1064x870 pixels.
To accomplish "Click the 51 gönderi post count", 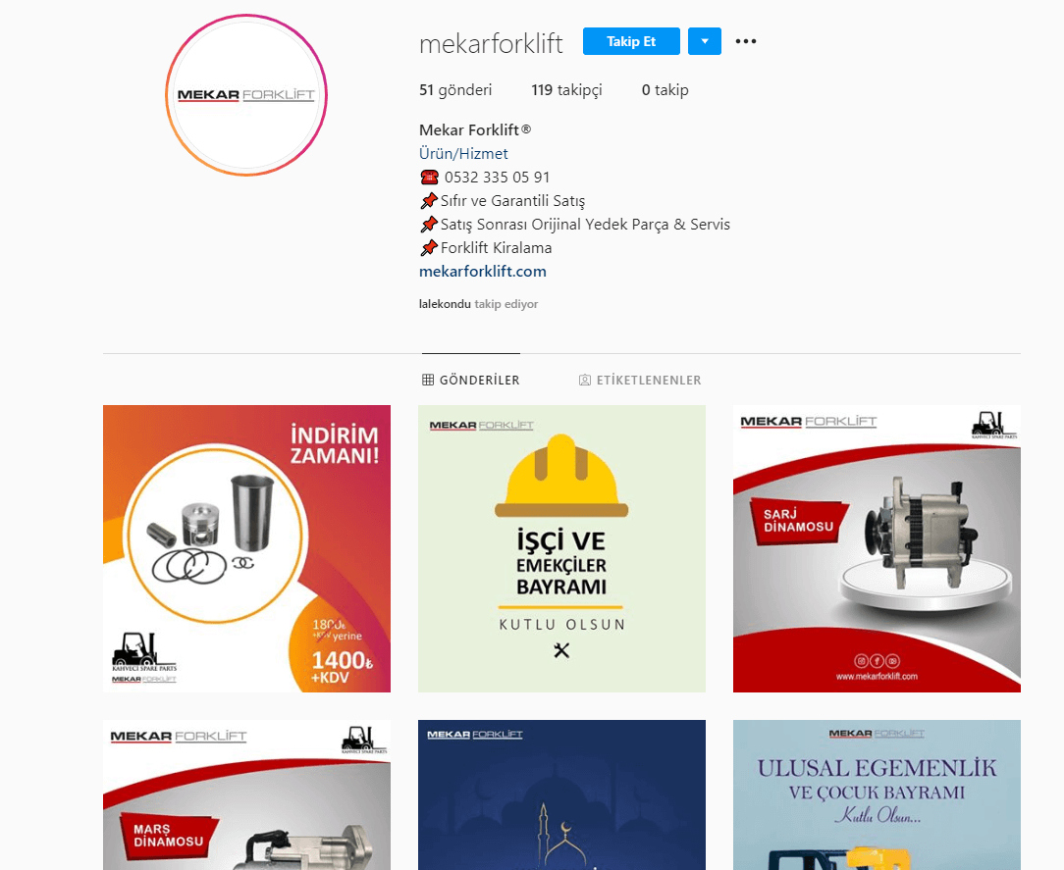I will click(x=455, y=90).
